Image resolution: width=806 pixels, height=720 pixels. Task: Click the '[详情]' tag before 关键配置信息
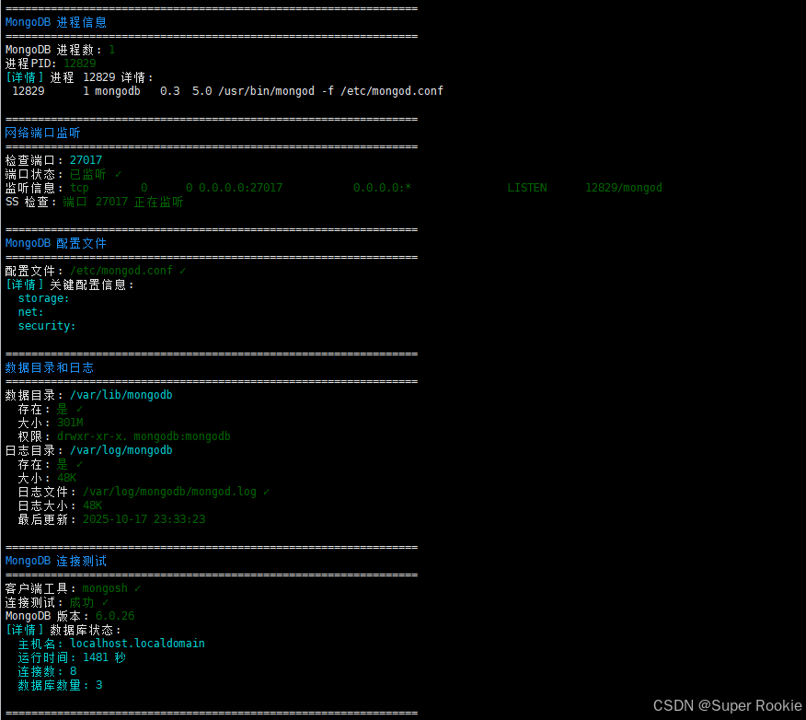click(25, 285)
